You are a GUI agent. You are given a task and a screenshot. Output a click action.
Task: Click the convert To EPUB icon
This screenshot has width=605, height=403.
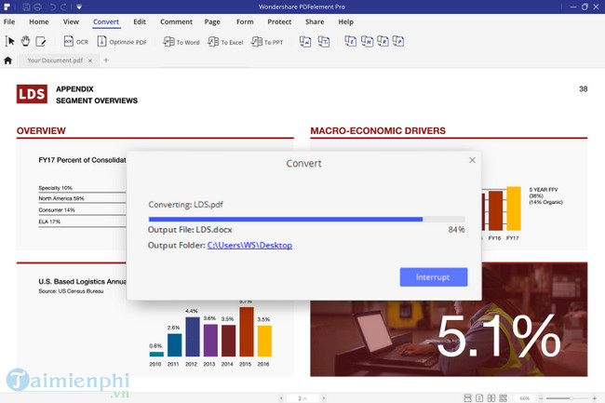350,41
